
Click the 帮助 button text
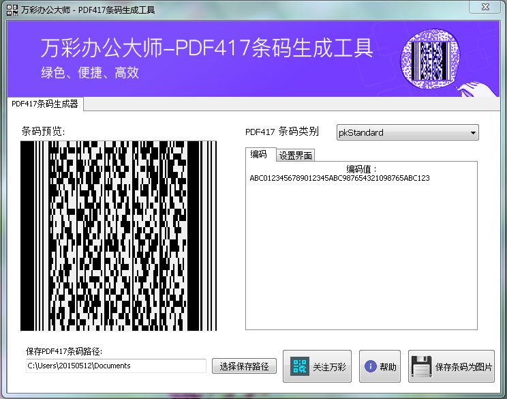tap(388, 367)
